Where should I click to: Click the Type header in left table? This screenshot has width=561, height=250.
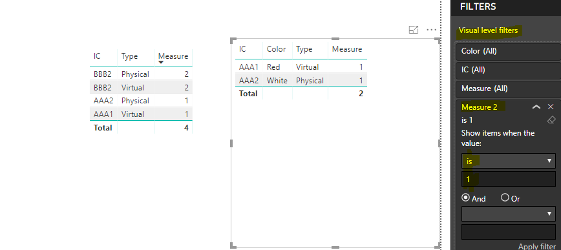(129, 56)
